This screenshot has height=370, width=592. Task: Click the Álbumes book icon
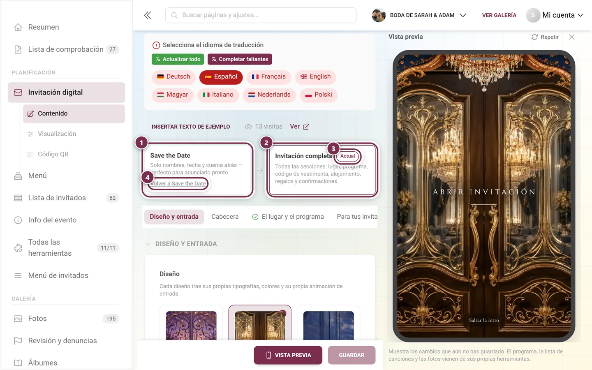[18, 363]
